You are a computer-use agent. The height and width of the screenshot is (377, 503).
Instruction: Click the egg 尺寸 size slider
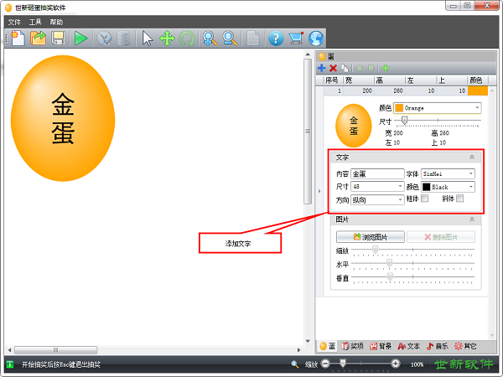coord(438,121)
